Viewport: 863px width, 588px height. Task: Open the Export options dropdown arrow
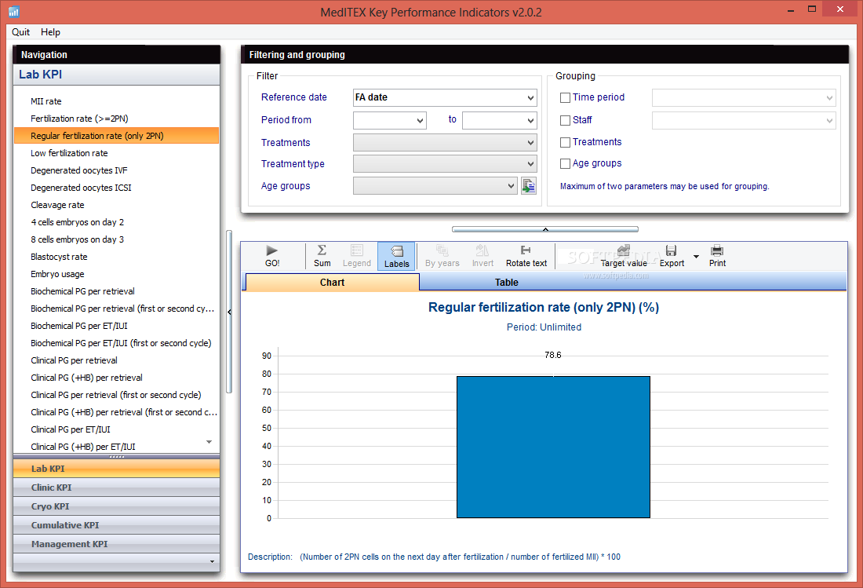[x=696, y=257]
